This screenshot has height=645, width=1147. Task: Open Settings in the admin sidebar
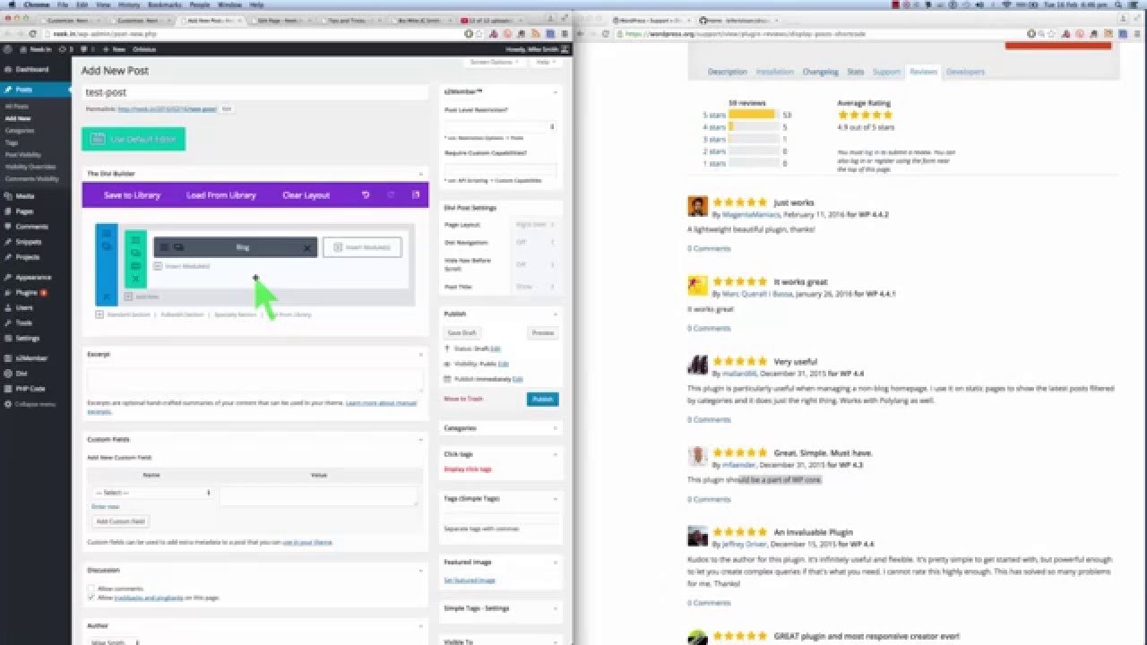click(27, 338)
